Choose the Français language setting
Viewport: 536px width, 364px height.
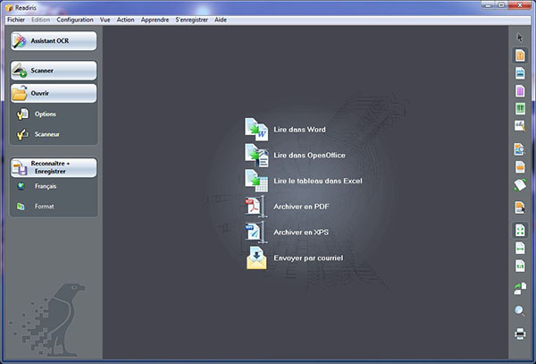point(45,186)
